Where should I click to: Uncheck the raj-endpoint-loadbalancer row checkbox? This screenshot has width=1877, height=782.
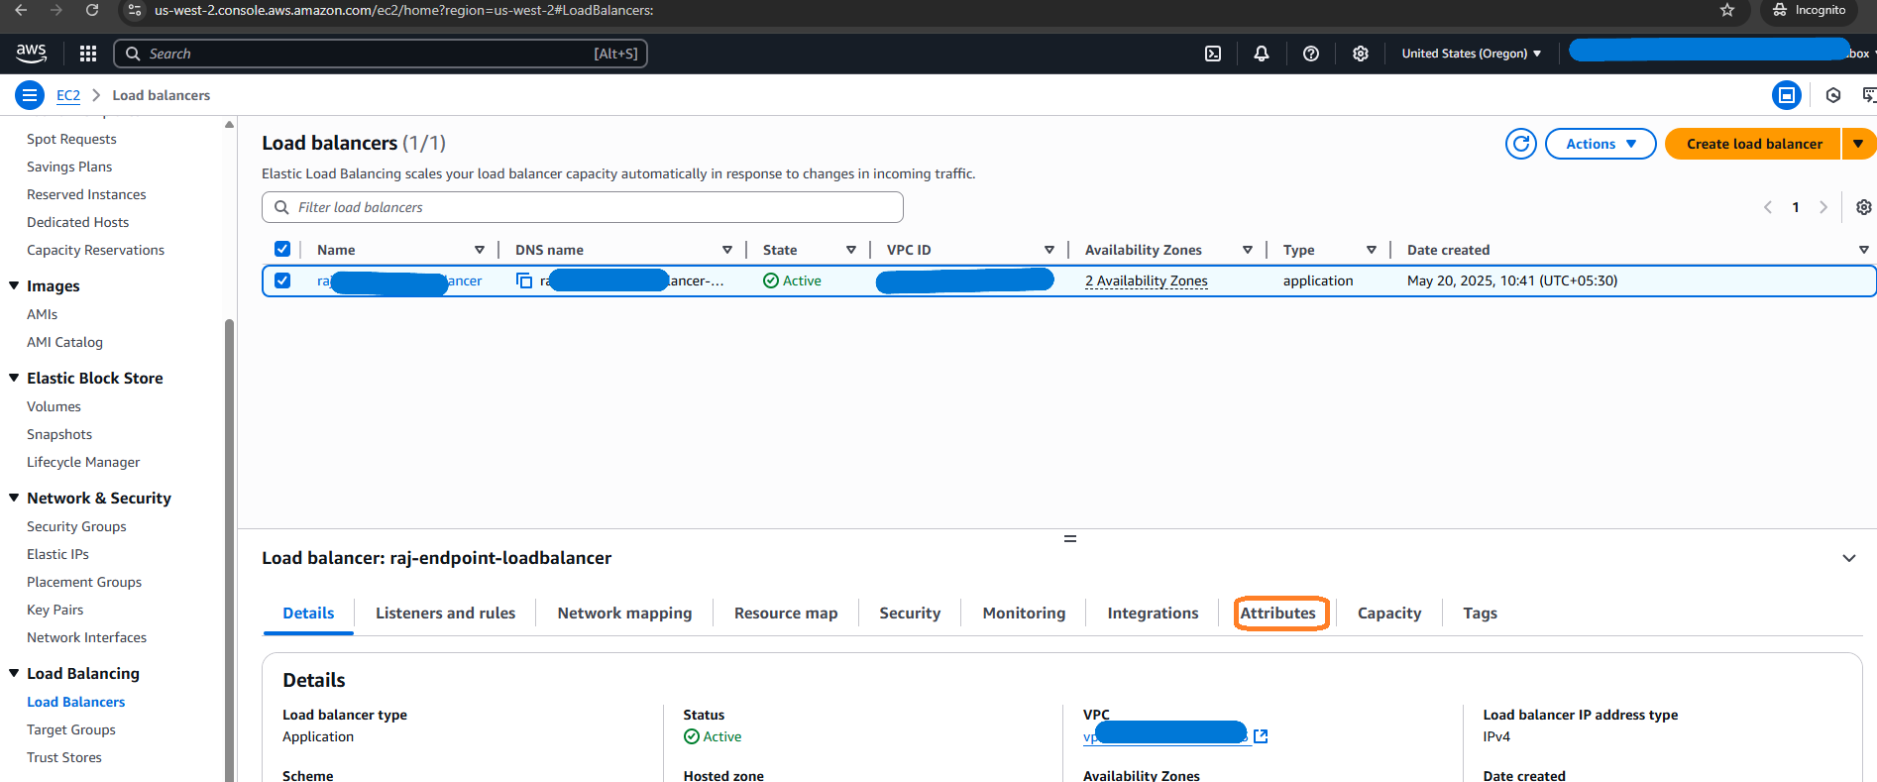[x=282, y=280]
